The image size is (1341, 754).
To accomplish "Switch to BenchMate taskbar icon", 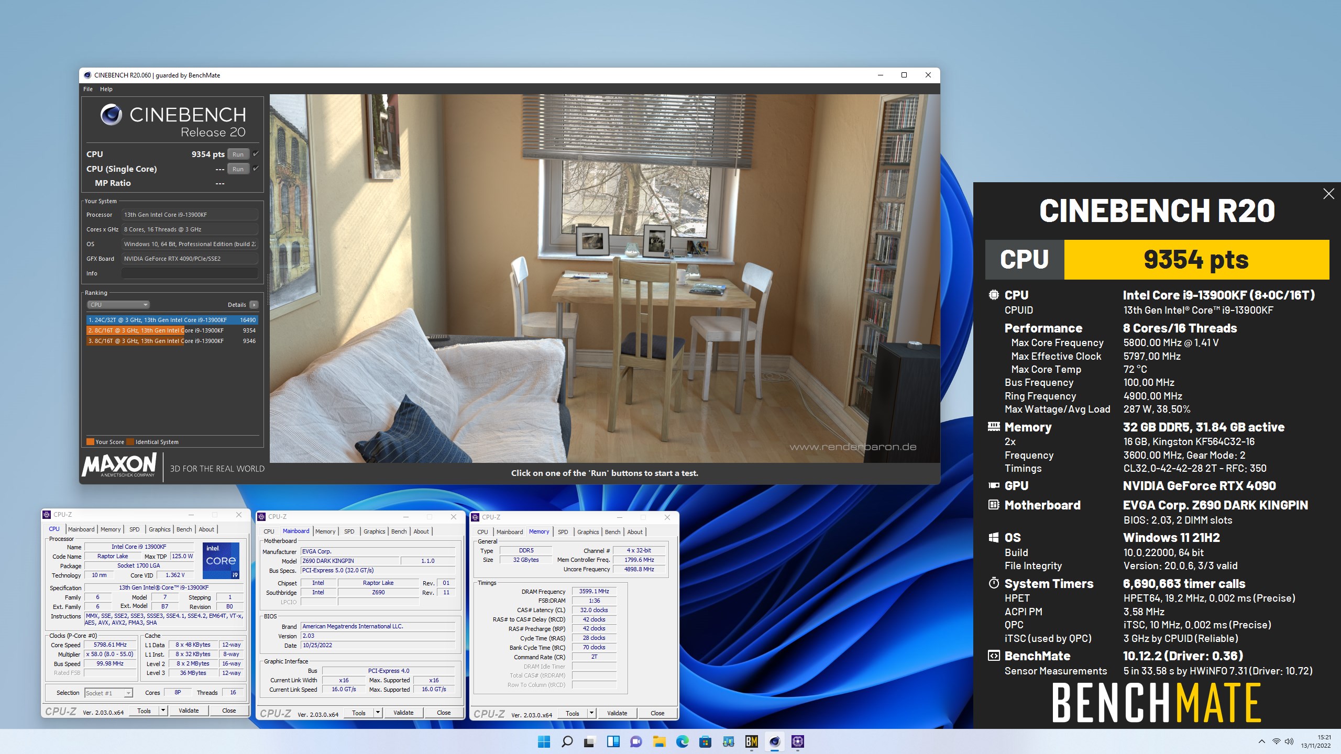I will click(x=751, y=741).
